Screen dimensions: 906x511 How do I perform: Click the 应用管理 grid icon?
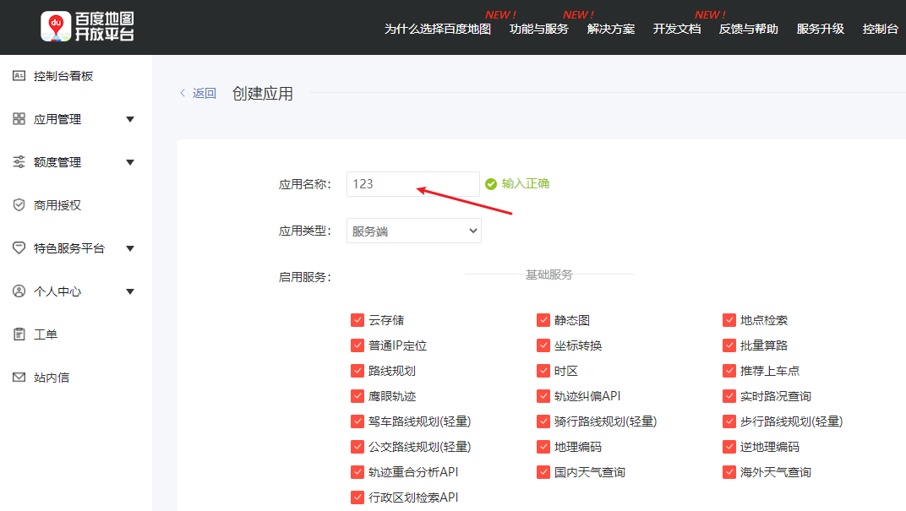(19, 119)
